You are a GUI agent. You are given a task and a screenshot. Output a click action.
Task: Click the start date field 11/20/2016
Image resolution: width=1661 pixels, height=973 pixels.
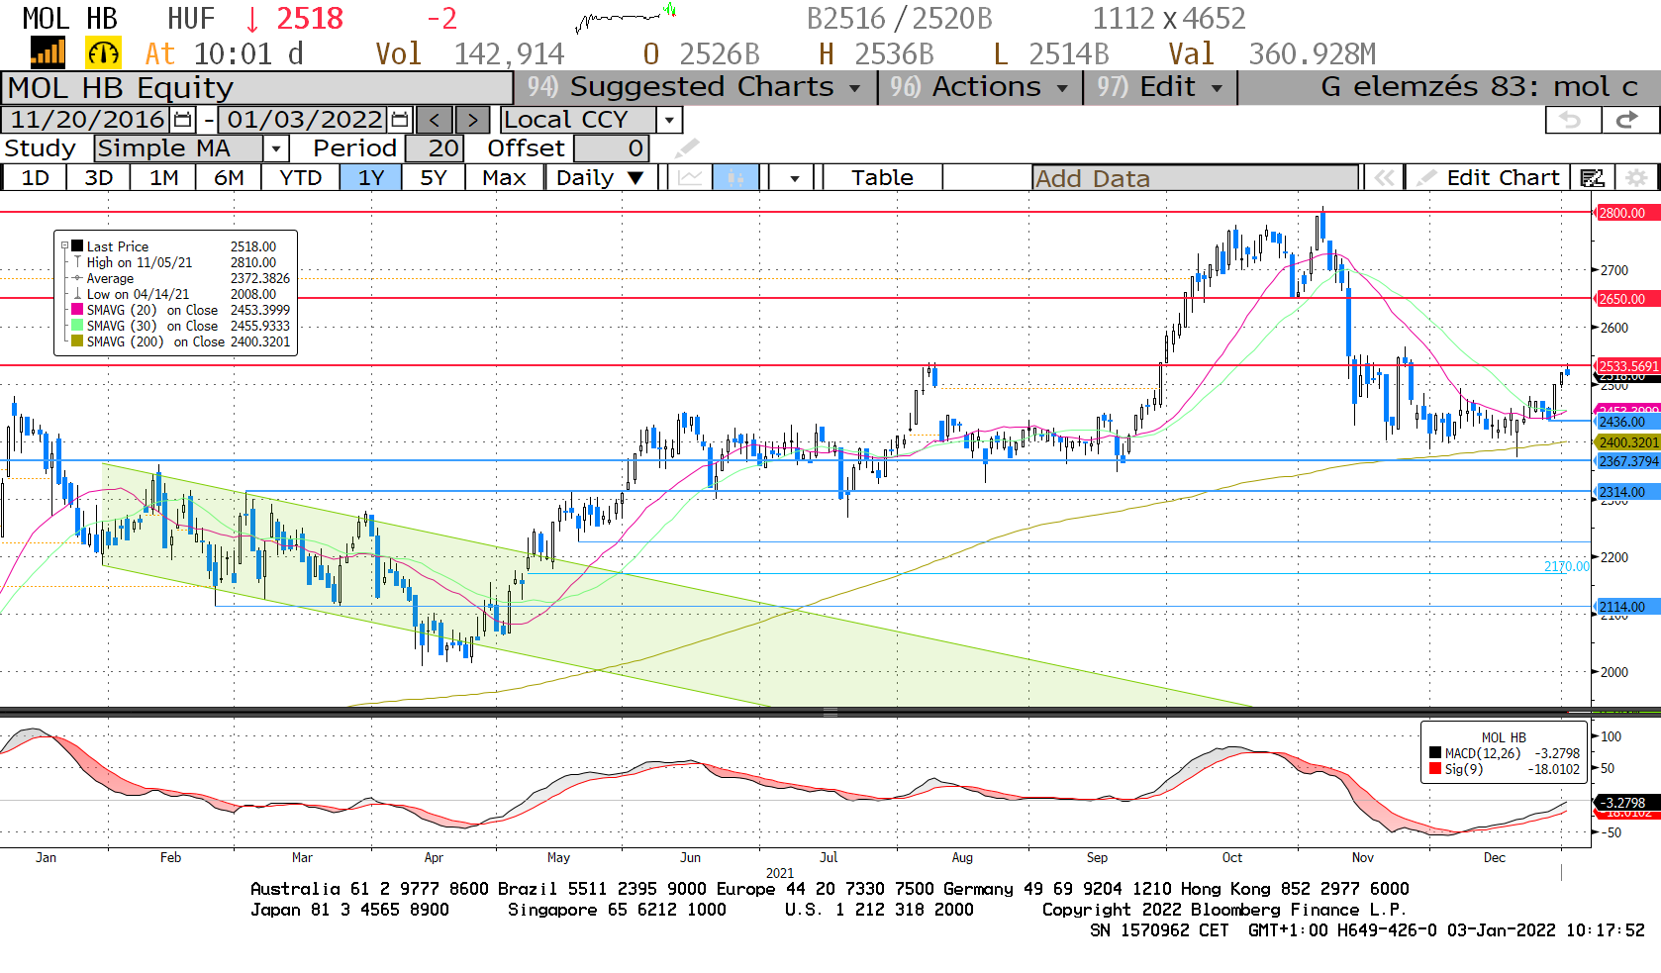[x=87, y=120]
